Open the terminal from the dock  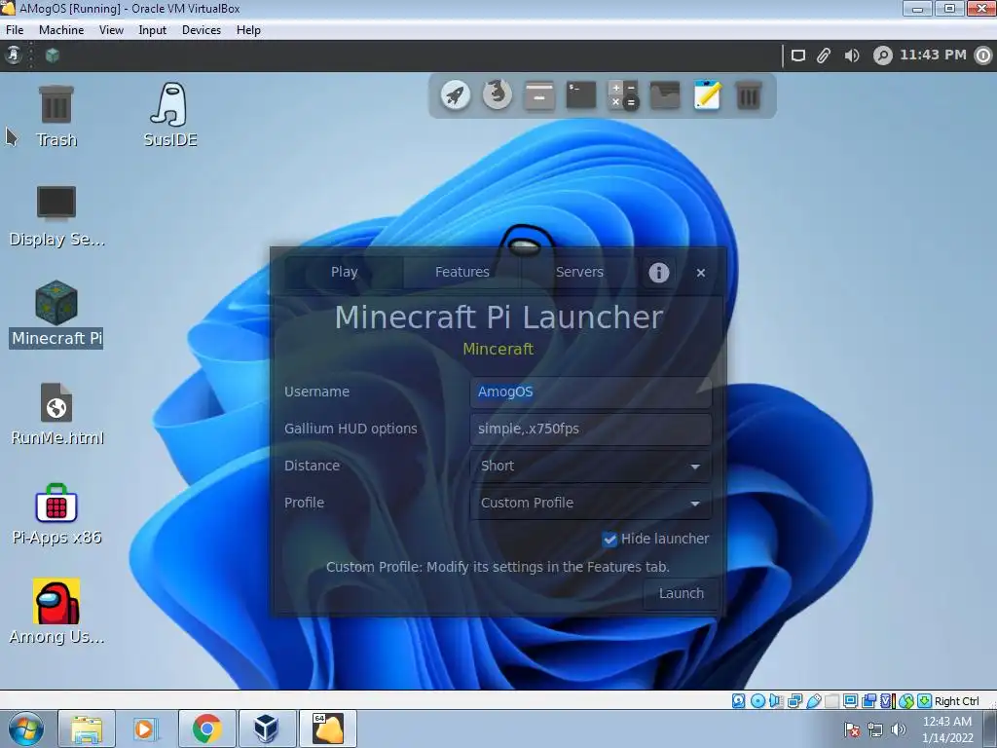click(581, 95)
